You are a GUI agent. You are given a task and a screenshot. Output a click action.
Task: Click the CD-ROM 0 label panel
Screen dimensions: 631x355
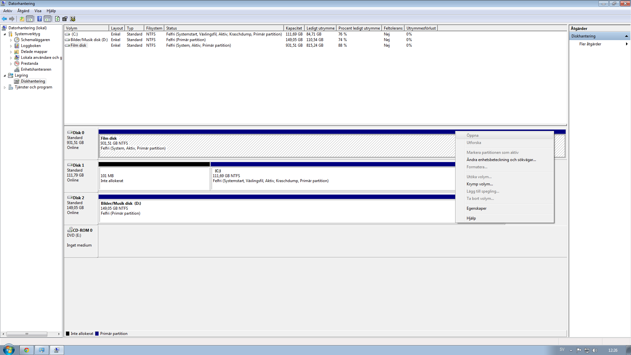pos(81,241)
